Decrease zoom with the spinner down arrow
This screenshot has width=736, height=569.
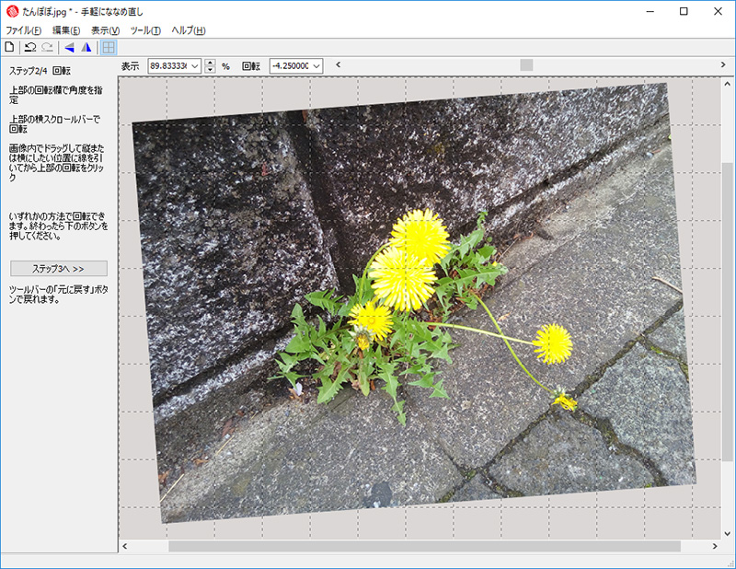211,70
